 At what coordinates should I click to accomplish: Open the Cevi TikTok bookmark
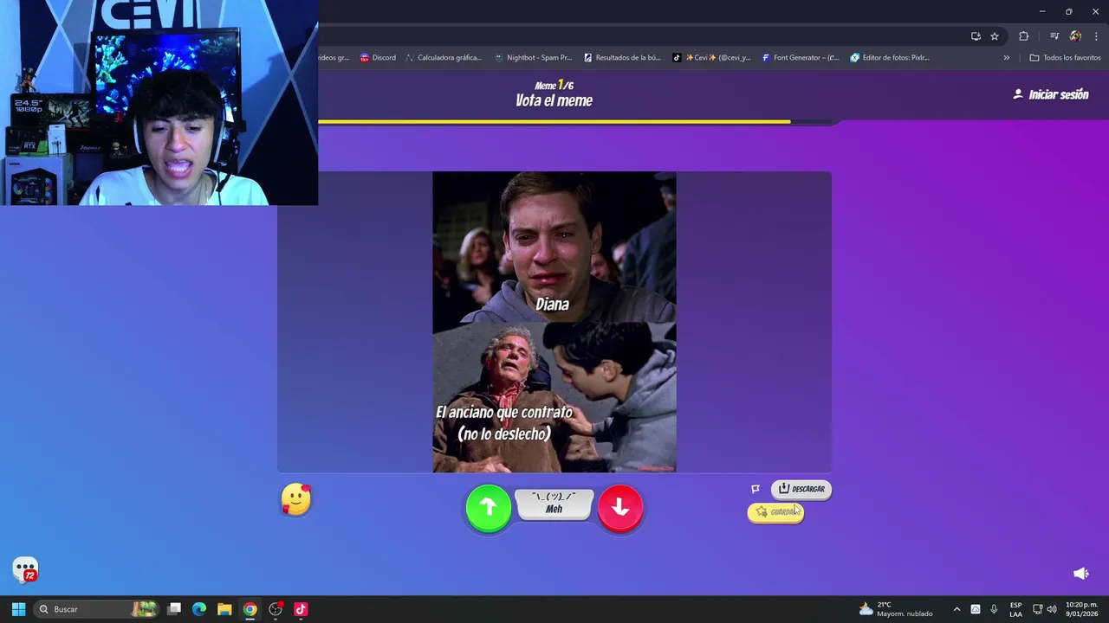click(x=711, y=58)
